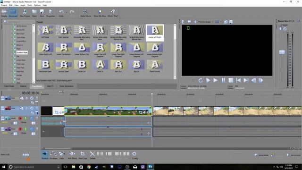This screenshot has height=170, width=302.
Task: Pause playback in the preview transport
Action: (223, 80)
